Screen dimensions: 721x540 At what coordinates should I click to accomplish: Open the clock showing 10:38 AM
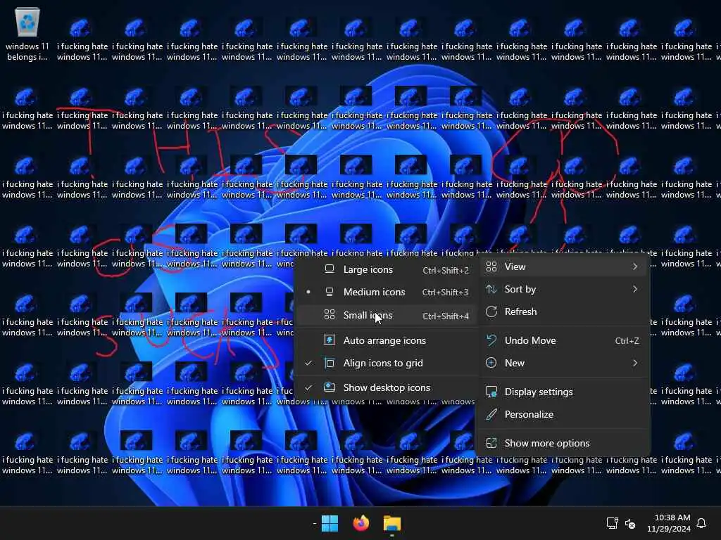coord(672,517)
